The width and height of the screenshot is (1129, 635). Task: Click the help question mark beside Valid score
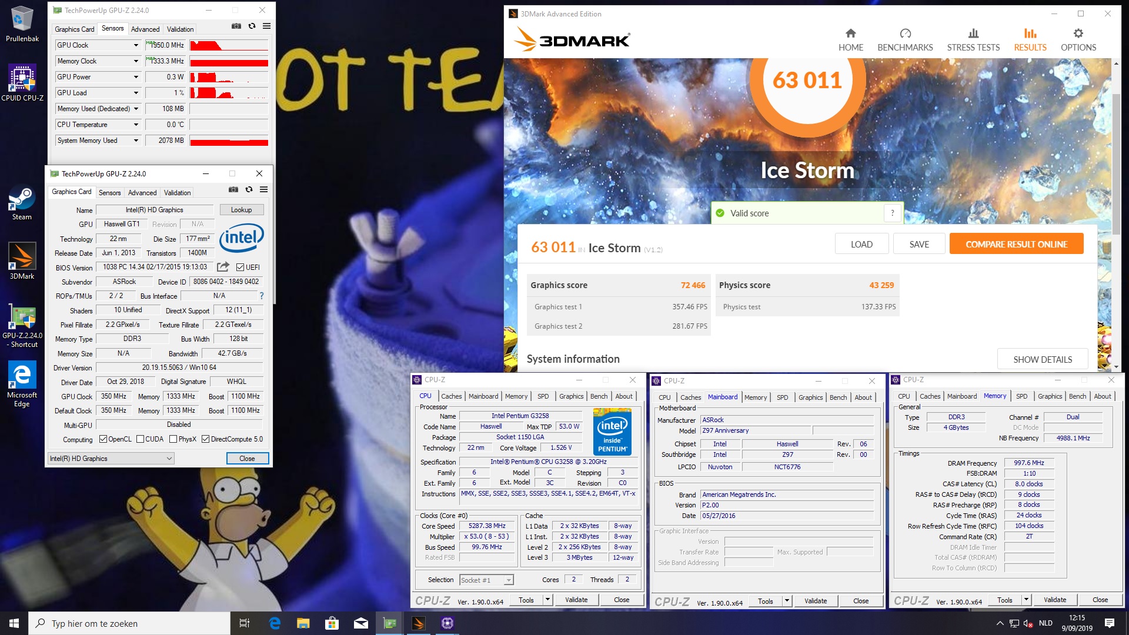click(892, 213)
